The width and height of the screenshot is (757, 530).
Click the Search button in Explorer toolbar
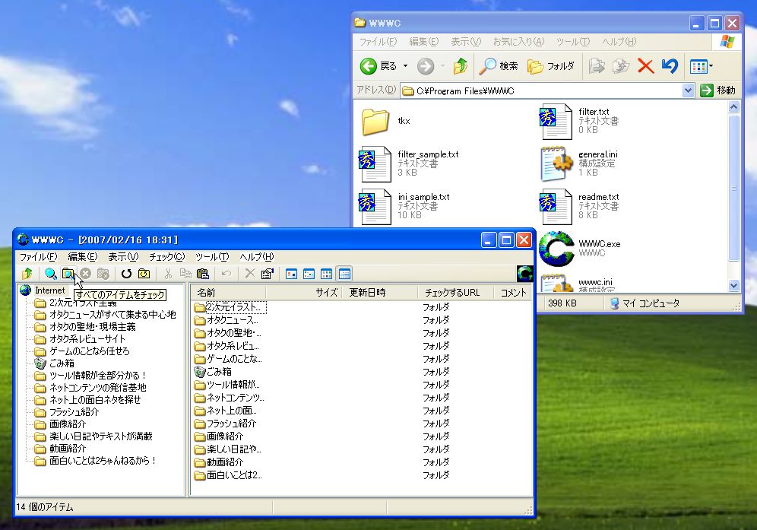tap(499, 65)
